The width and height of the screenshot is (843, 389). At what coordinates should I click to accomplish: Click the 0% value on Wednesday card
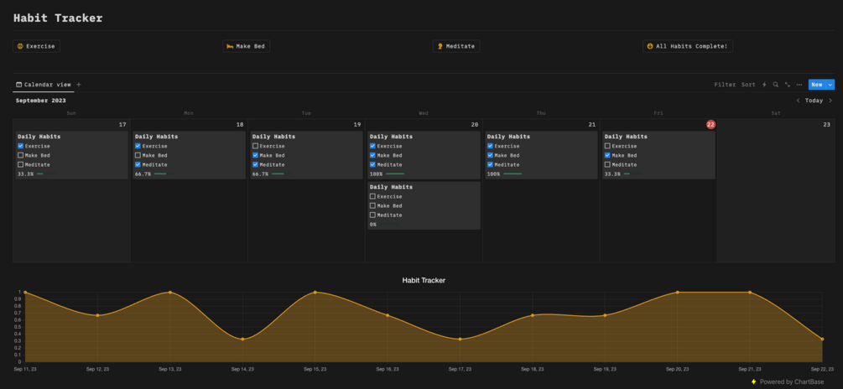tap(373, 225)
